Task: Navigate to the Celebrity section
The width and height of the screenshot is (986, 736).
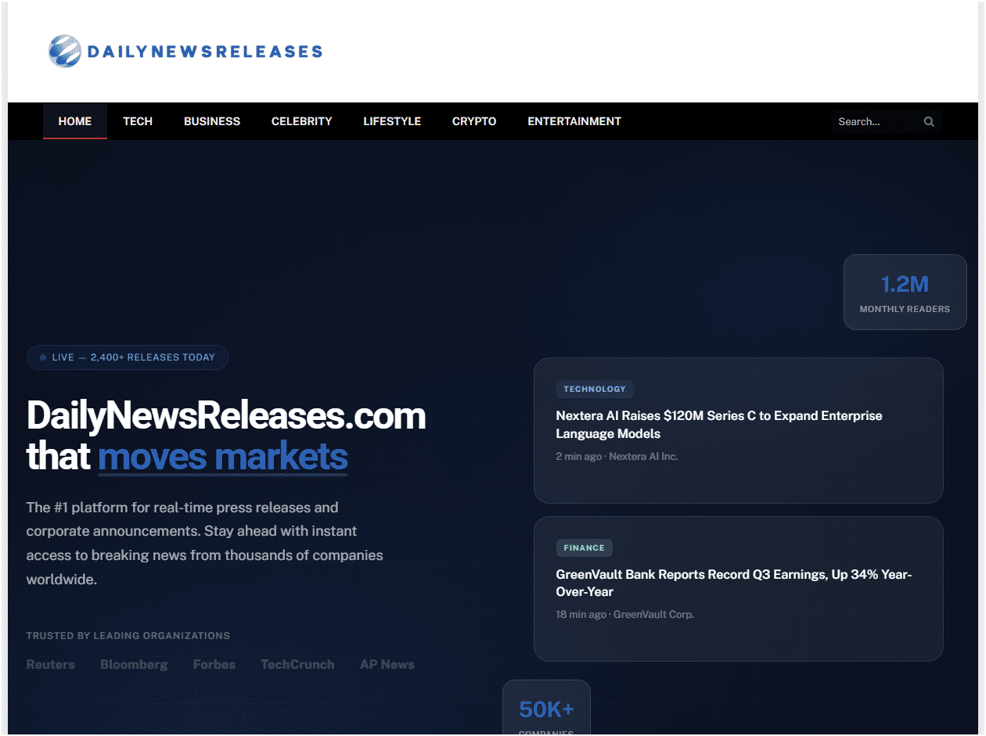Action: click(x=302, y=121)
